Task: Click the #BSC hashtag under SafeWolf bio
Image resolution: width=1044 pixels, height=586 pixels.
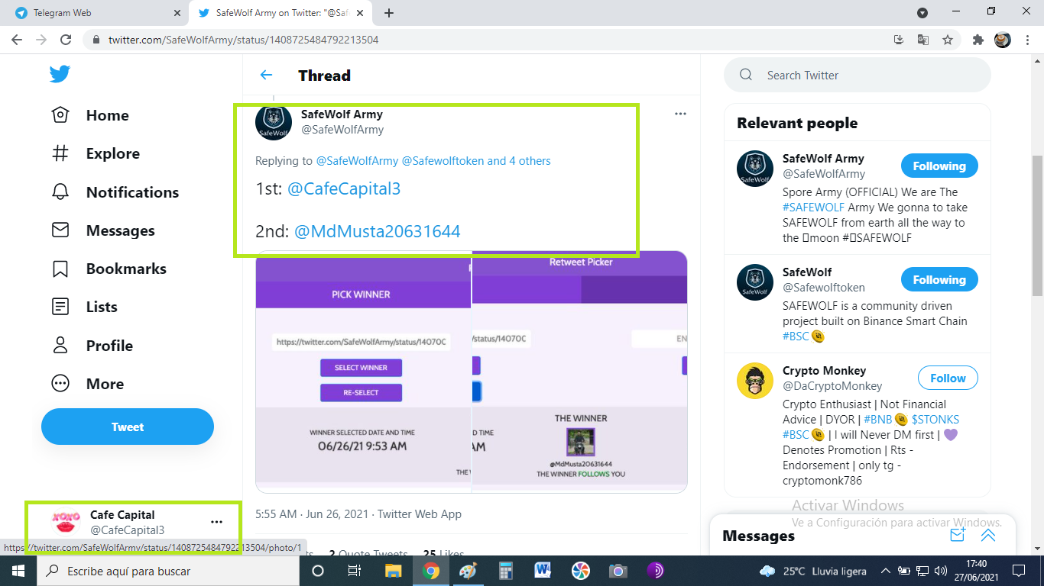Action: (796, 336)
